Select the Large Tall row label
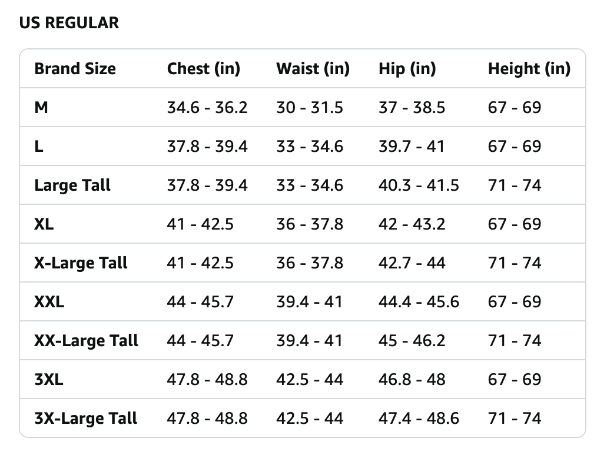The width and height of the screenshot is (597, 458). [x=72, y=185]
